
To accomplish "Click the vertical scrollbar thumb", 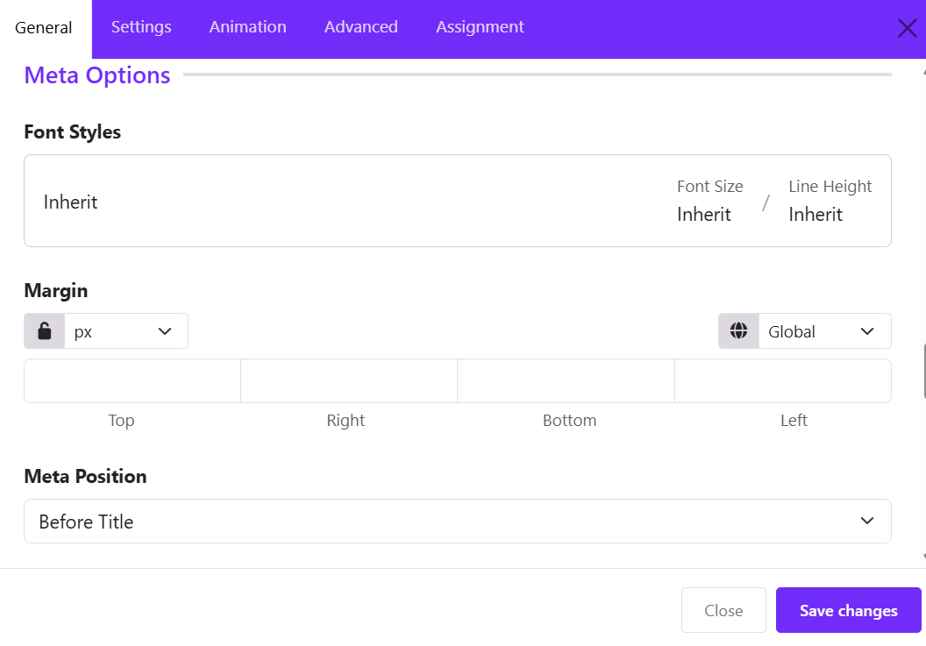I will (x=923, y=372).
